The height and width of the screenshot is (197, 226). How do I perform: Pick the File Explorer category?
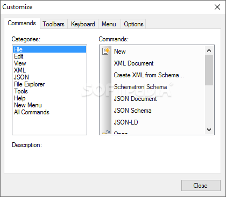pos(29,84)
